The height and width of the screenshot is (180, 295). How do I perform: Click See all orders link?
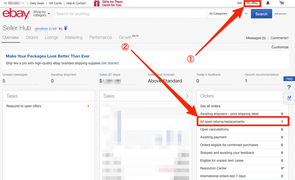click(x=210, y=106)
